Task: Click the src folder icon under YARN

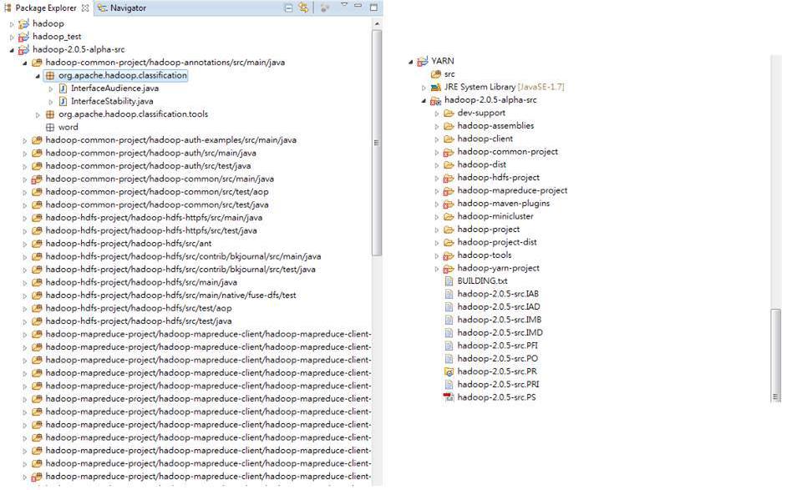Action: (x=436, y=74)
